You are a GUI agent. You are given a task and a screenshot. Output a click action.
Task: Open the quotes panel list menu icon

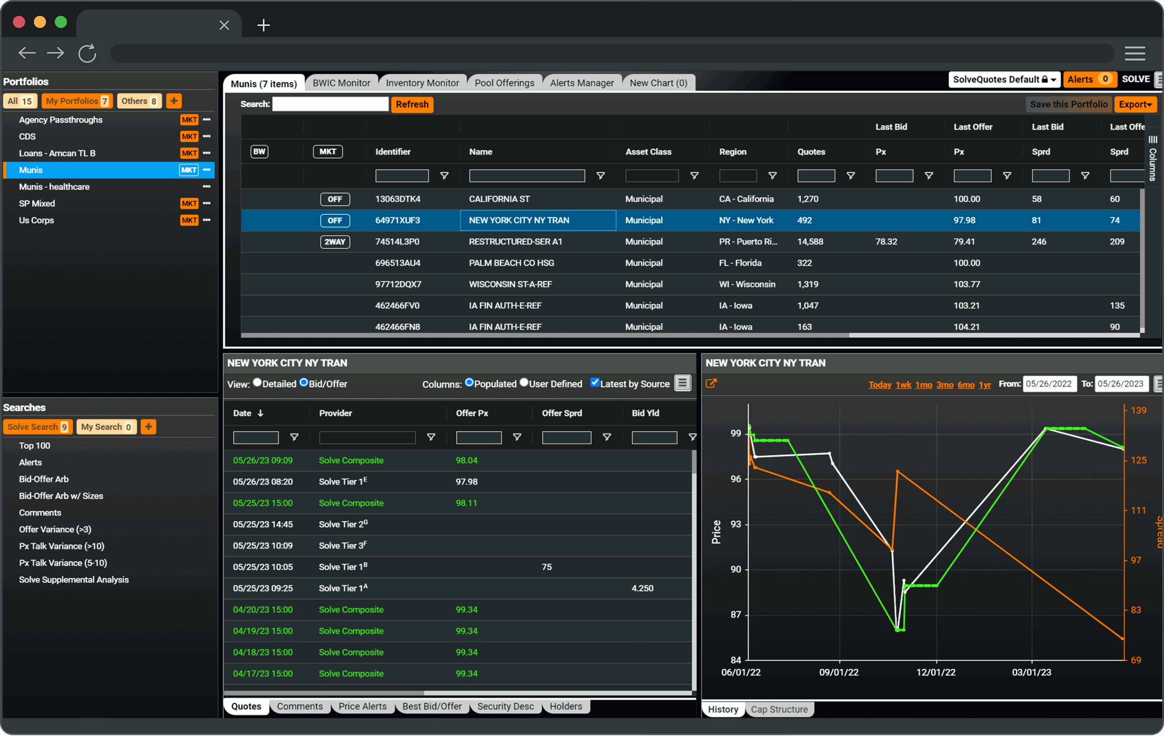682,383
